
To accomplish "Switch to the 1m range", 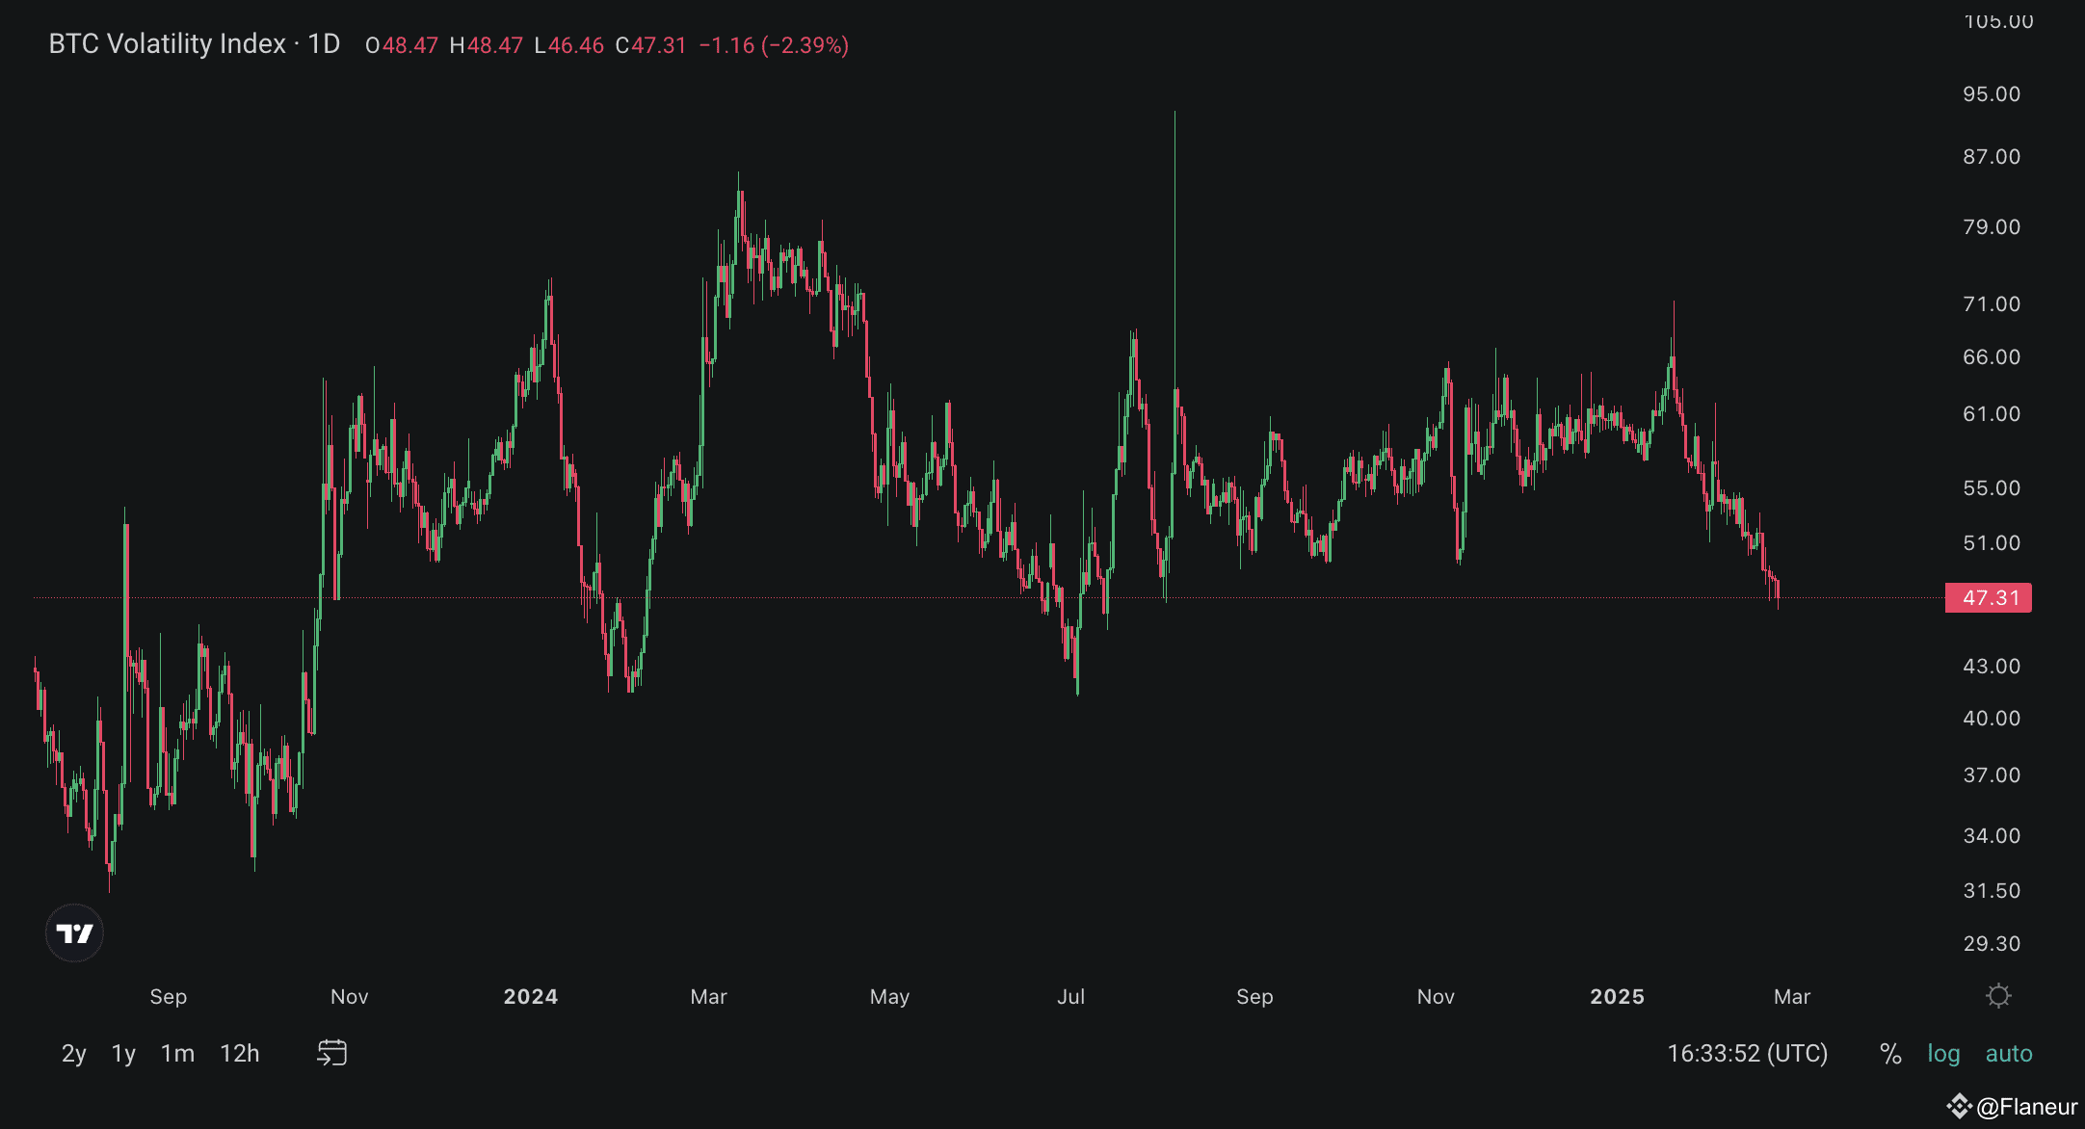I will point(177,1054).
